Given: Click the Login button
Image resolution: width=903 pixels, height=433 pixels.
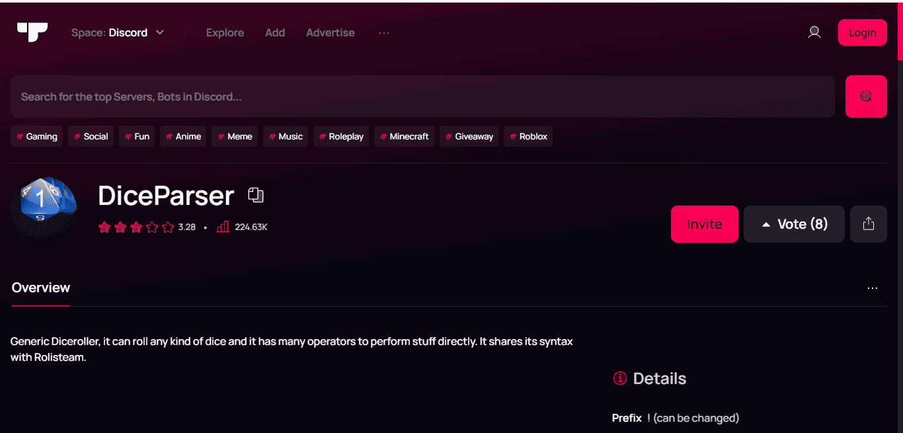Looking at the screenshot, I should (x=863, y=32).
